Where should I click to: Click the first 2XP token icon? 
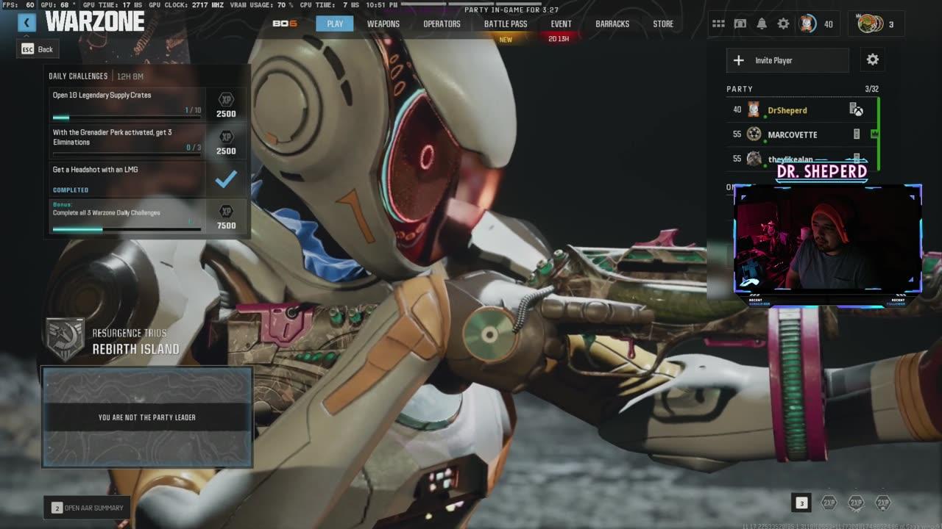click(829, 503)
